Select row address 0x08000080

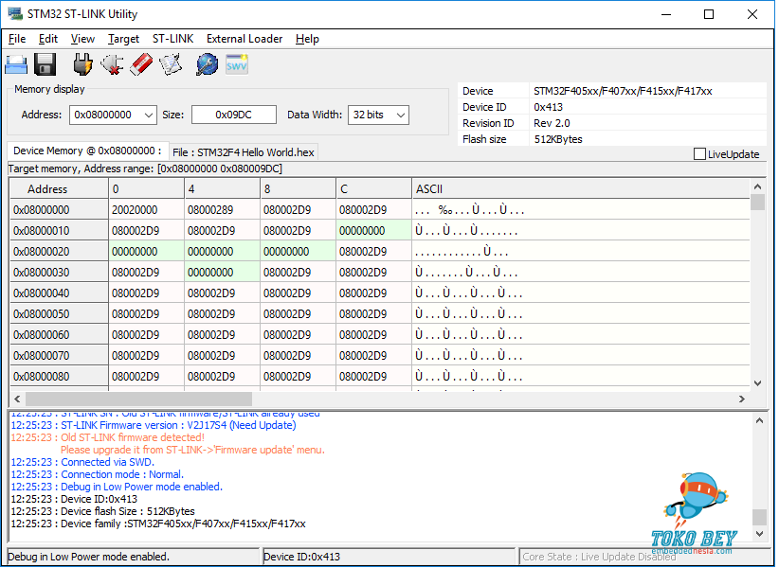tap(59, 377)
